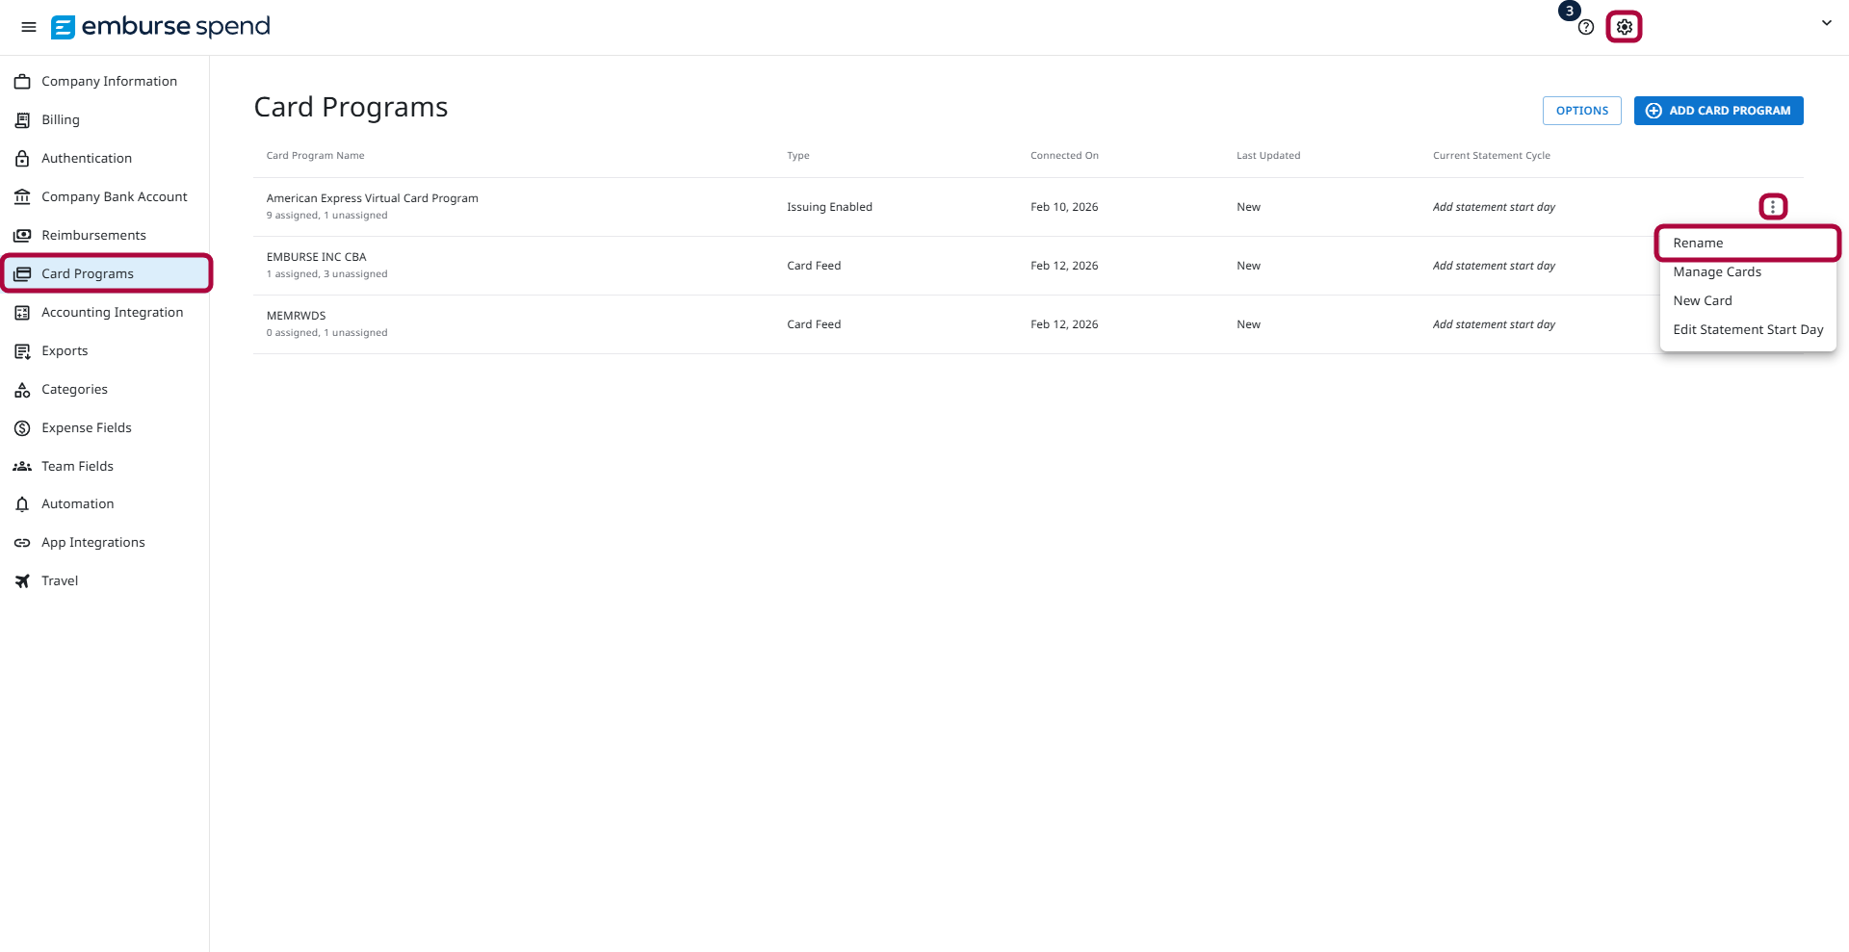Choose Manage Cards from the menu

(1718, 271)
